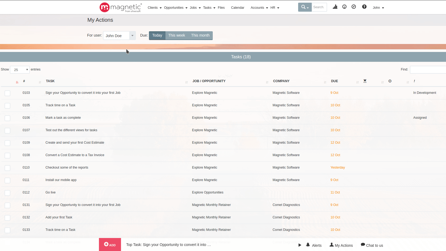This screenshot has width=446, height=251.
Task: Open task 'Install our mobile app'
Action: click(61, 180)
